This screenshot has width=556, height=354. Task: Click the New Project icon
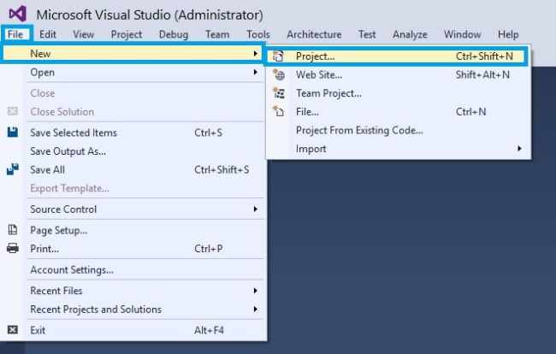278,56
